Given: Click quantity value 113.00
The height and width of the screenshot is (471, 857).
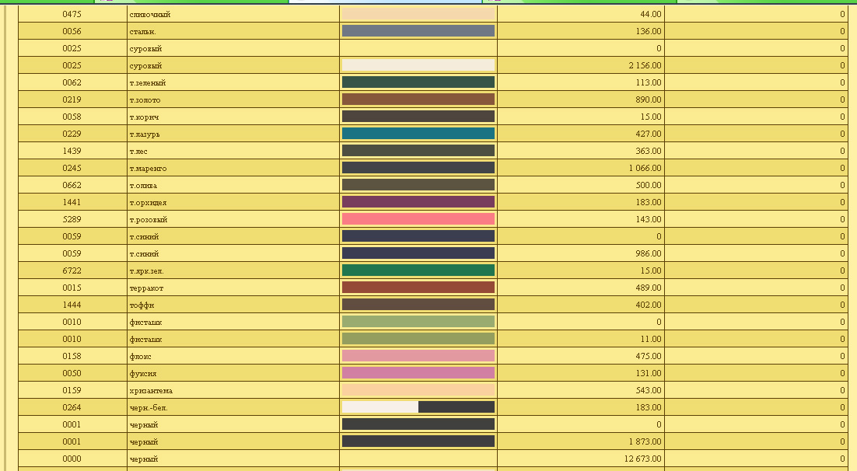Looking at the screenshot, I should point(649,82).
